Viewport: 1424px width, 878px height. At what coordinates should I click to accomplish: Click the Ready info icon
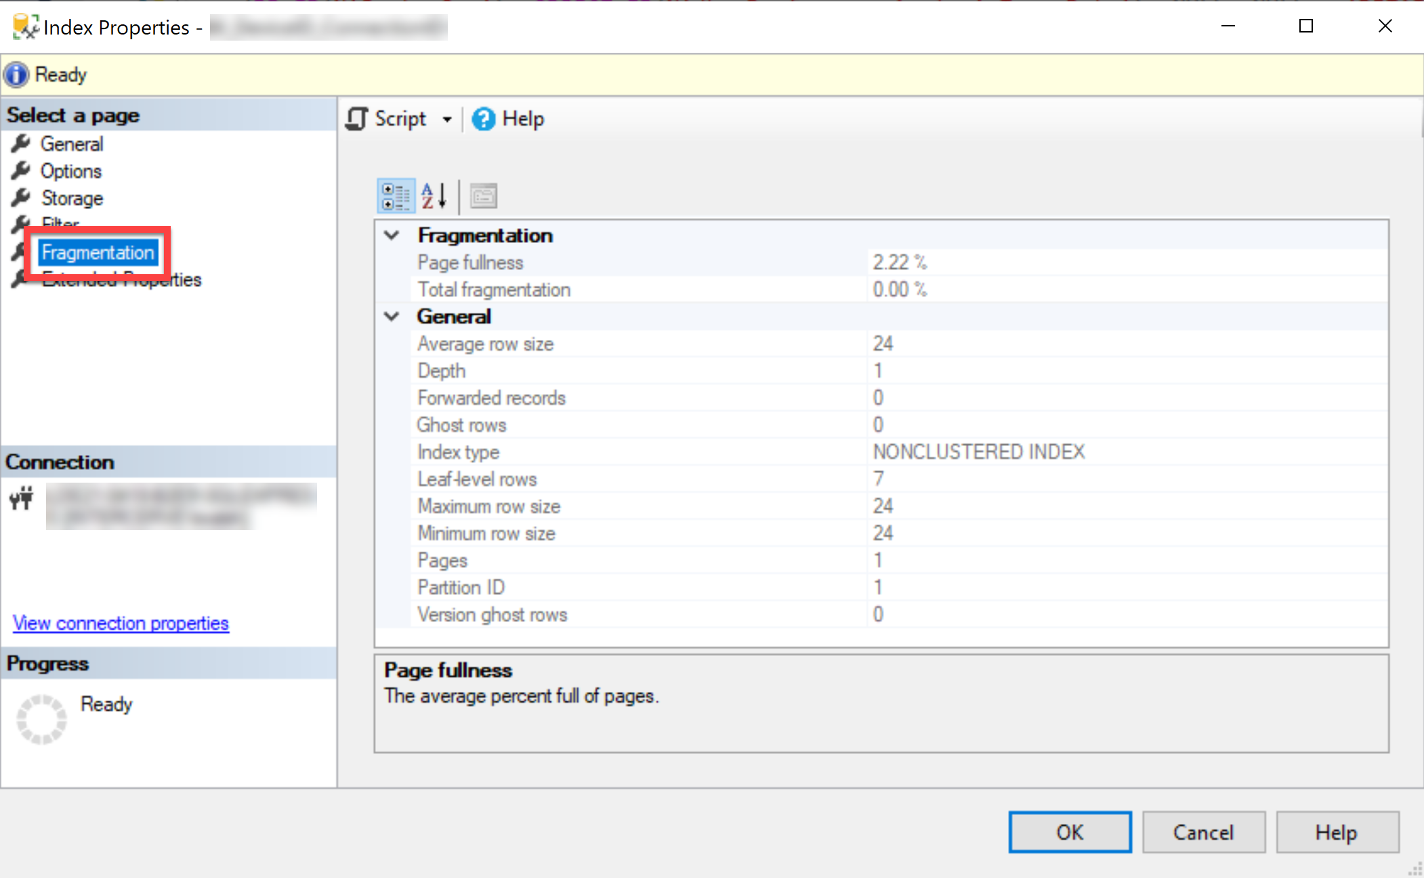click(x=17, y=74)
